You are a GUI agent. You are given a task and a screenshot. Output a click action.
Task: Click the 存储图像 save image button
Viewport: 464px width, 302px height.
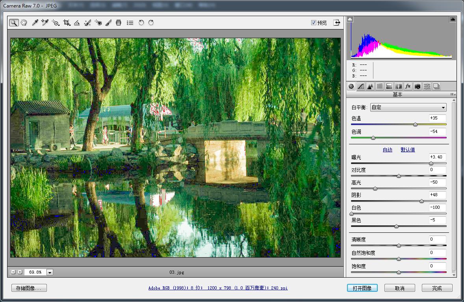[x=29, y=288]
